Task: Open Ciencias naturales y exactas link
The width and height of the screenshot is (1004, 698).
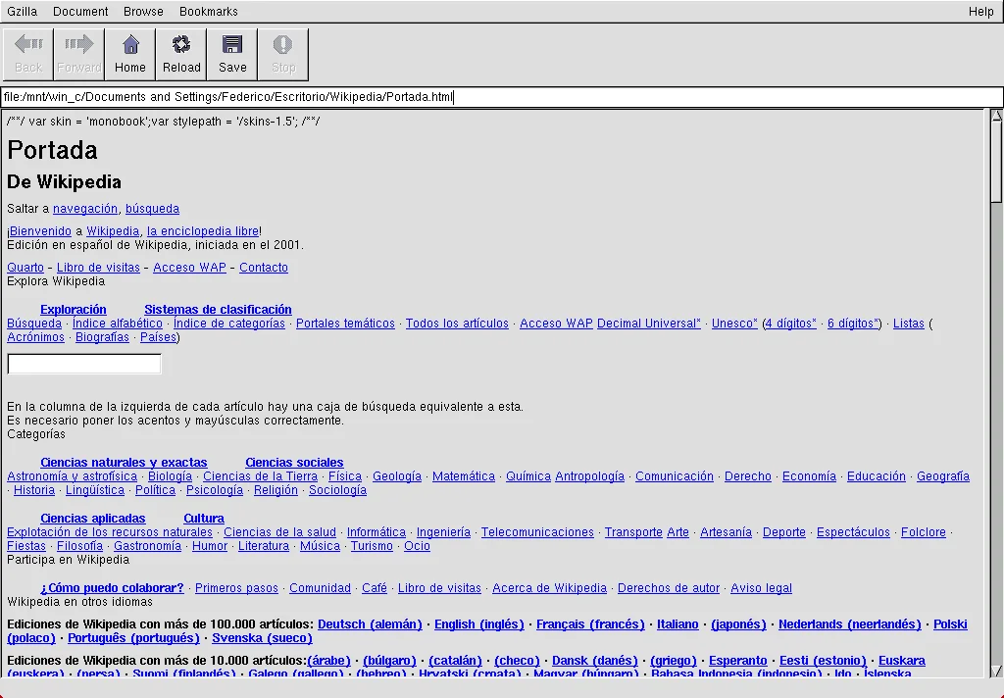Action: [124, 463]
